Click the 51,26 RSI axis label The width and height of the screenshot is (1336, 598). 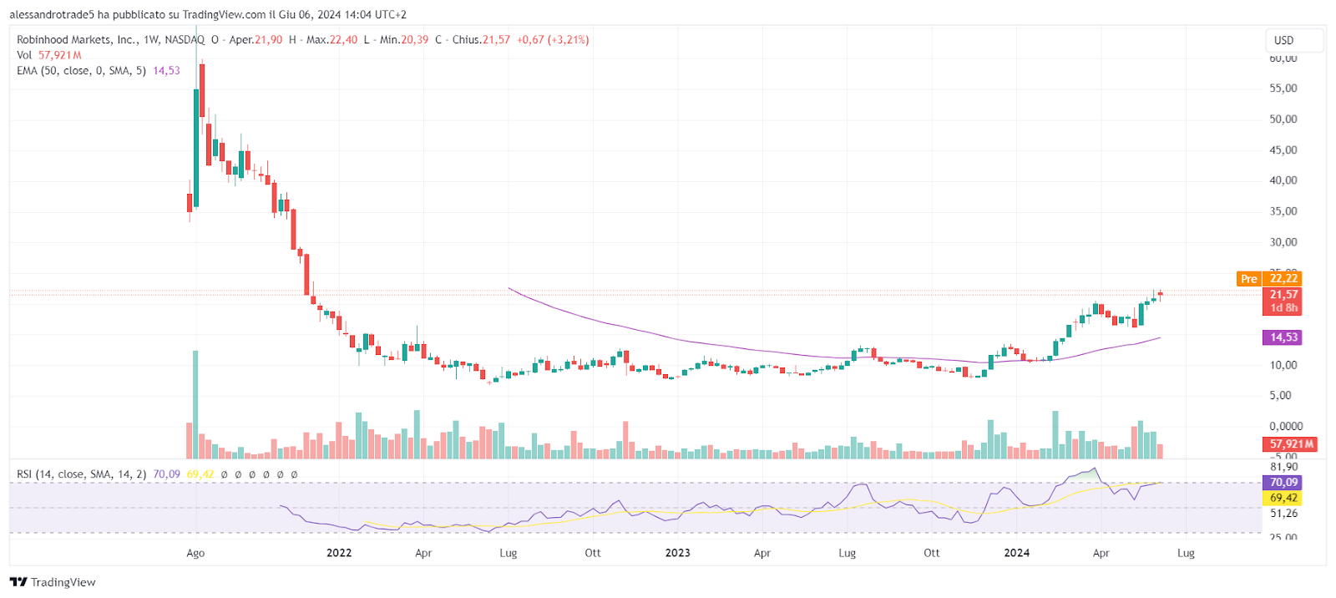[1283, 514]
